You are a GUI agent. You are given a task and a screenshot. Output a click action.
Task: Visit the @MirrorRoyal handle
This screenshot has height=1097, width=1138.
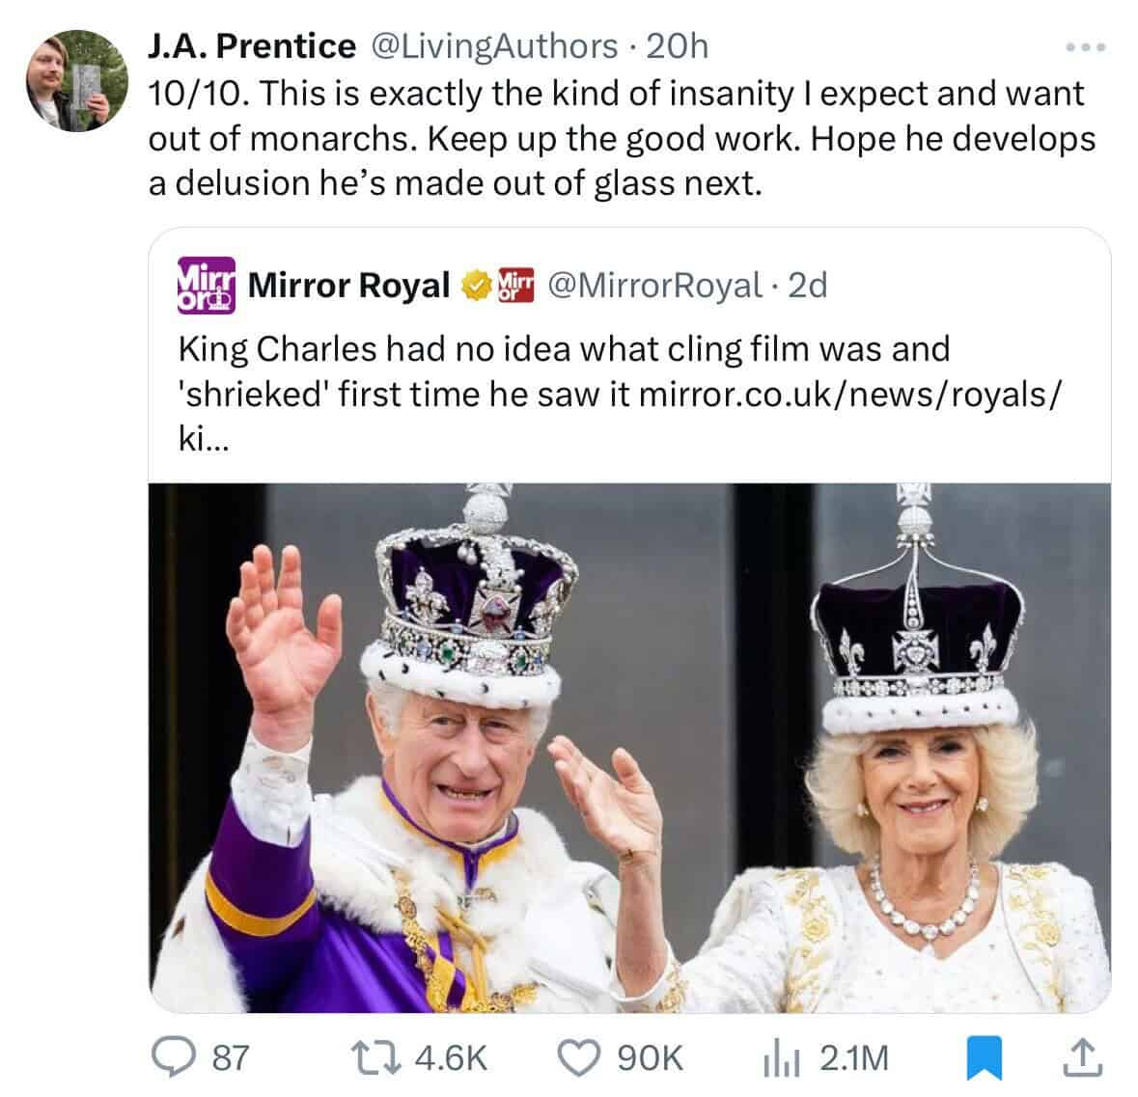click(x=653, y=285)
